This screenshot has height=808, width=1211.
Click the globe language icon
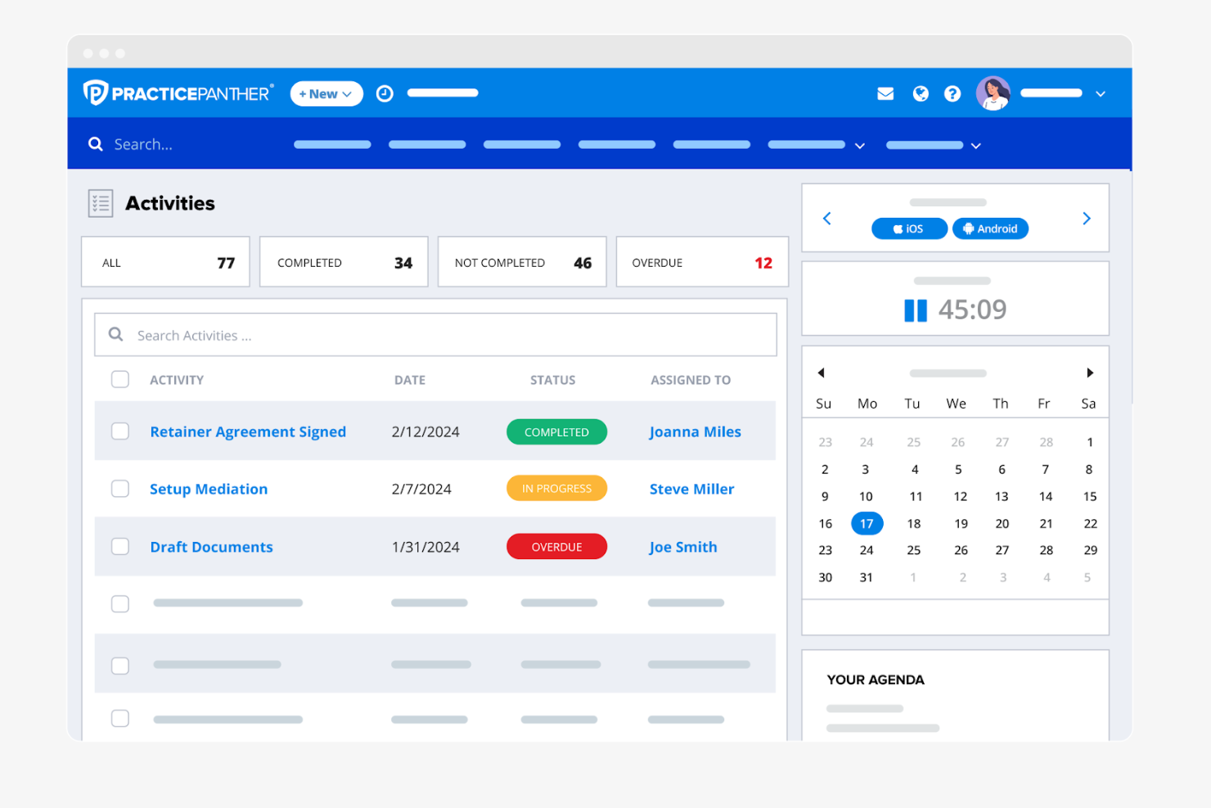921,93
